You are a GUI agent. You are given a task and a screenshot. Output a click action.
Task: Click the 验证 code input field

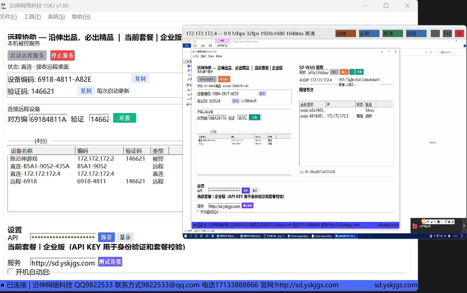coord(100,119)
